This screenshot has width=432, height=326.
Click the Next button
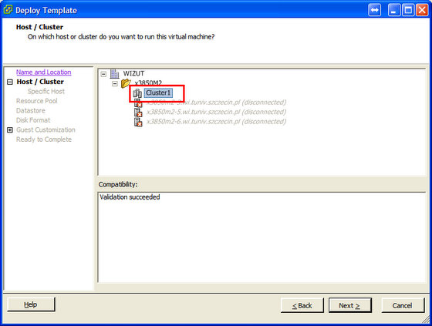350,305
